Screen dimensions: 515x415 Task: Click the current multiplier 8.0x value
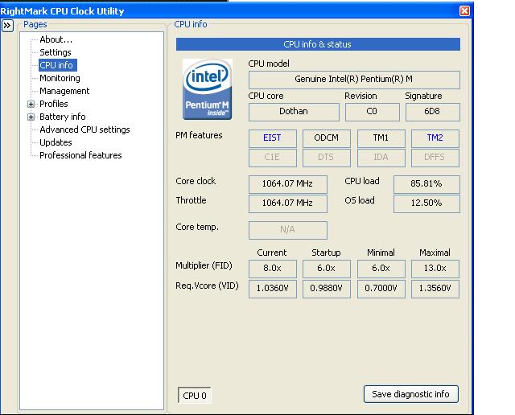272,269
